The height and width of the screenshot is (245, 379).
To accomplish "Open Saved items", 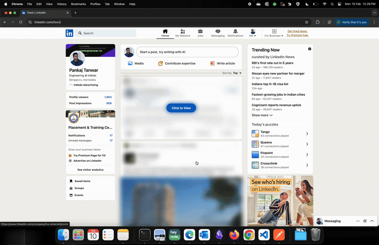I will tap(80, 181).
